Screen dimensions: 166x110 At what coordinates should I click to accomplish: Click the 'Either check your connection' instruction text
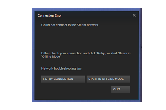[x=86, y=55]
